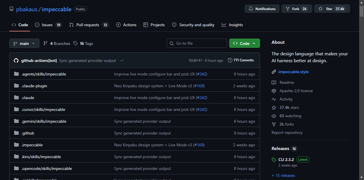Open the .impeccable folder
Image resolution: width=364 pixels, height=180 pixels.
[32, 145]
